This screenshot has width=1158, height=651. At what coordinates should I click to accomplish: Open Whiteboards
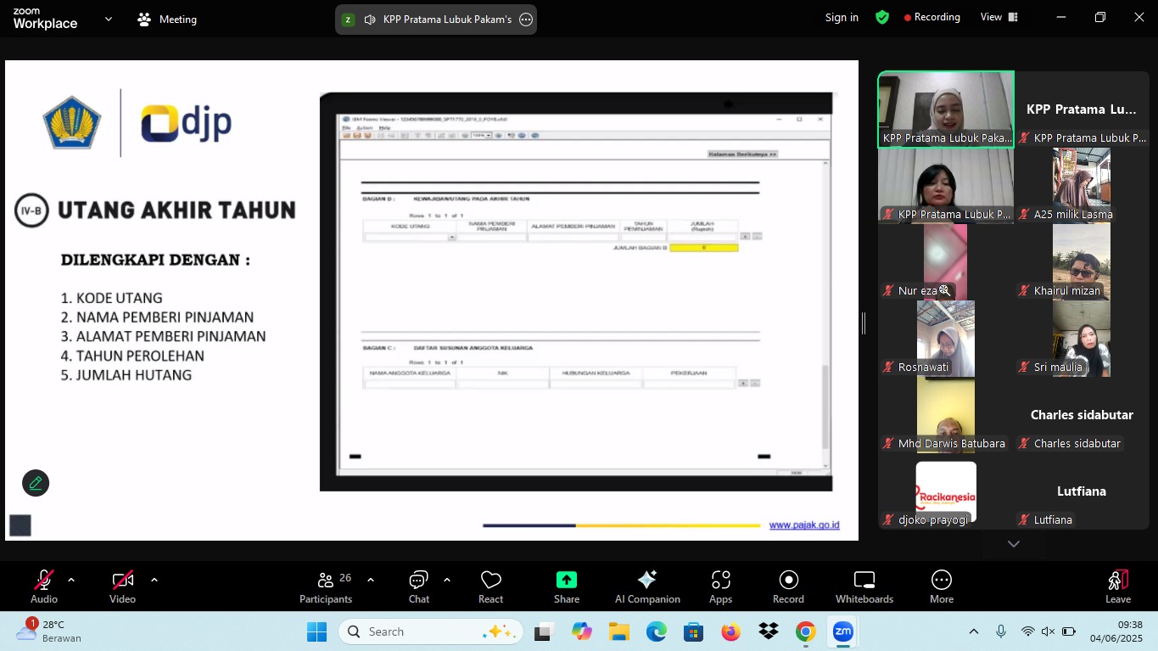(864, 587)
